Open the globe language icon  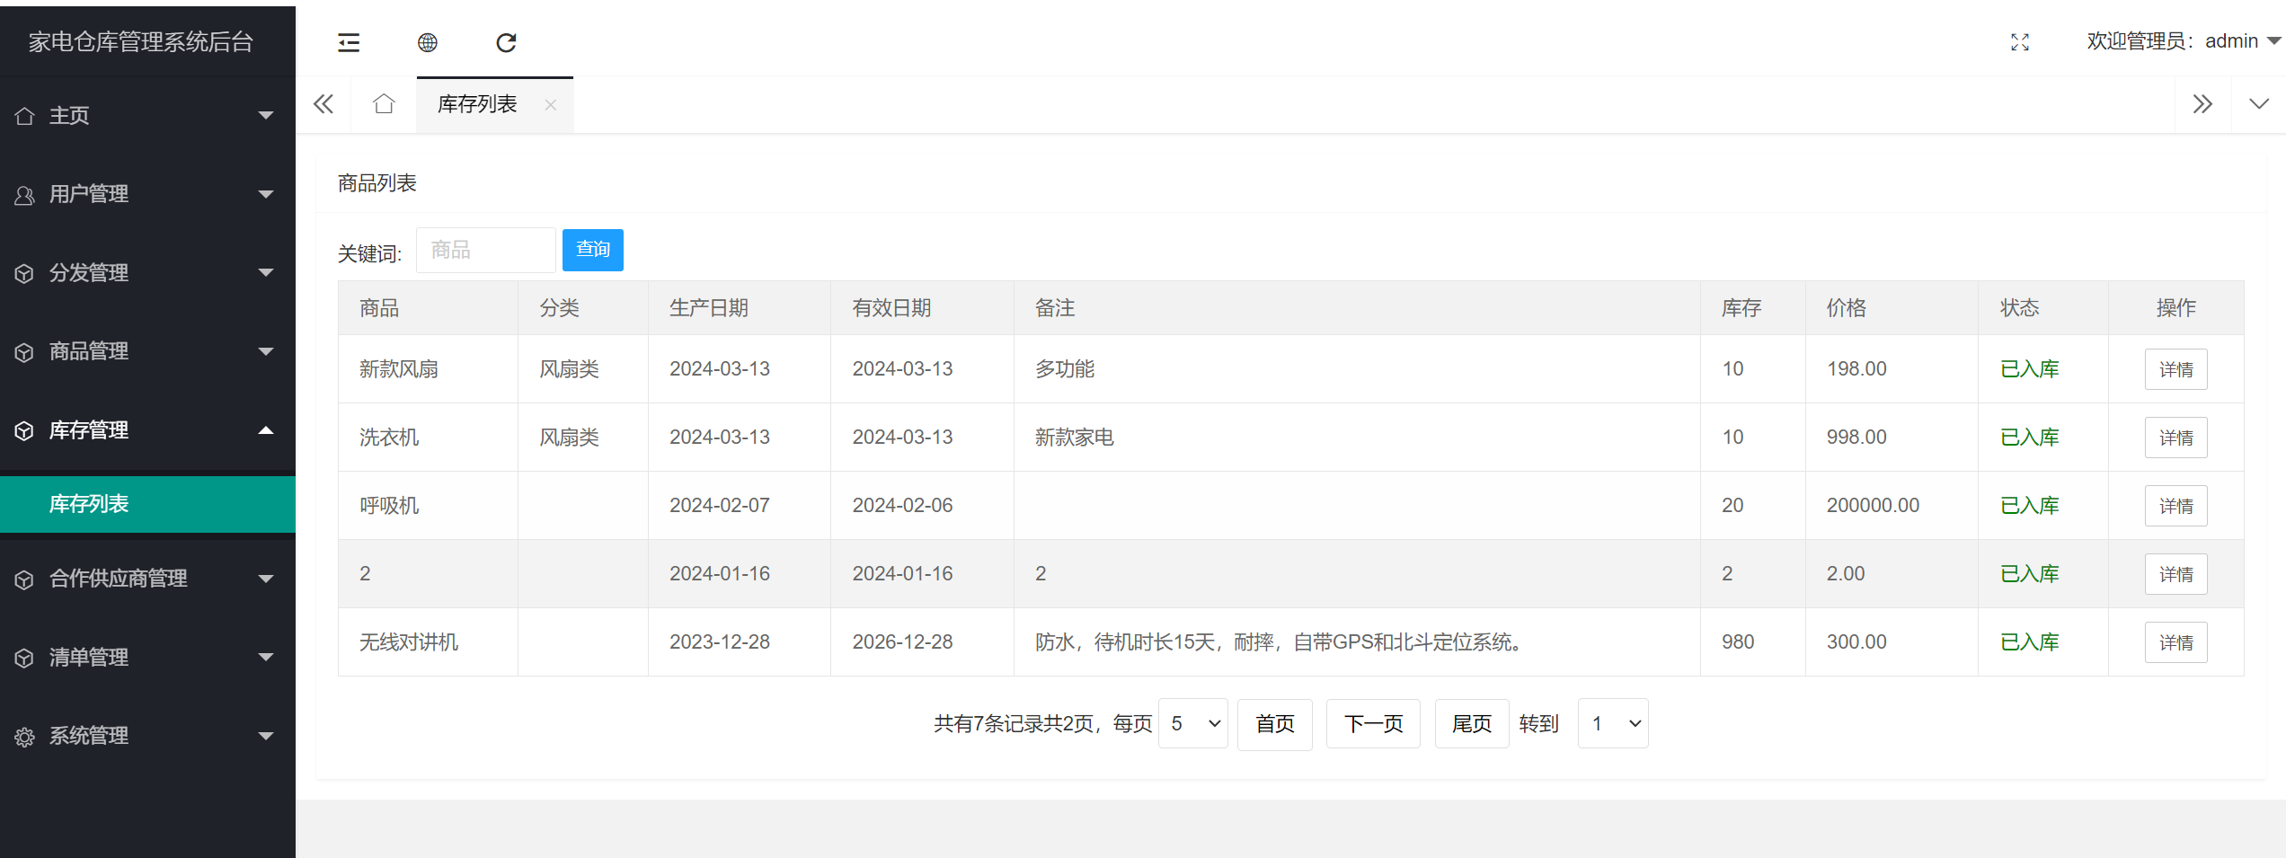pos(428,41)
